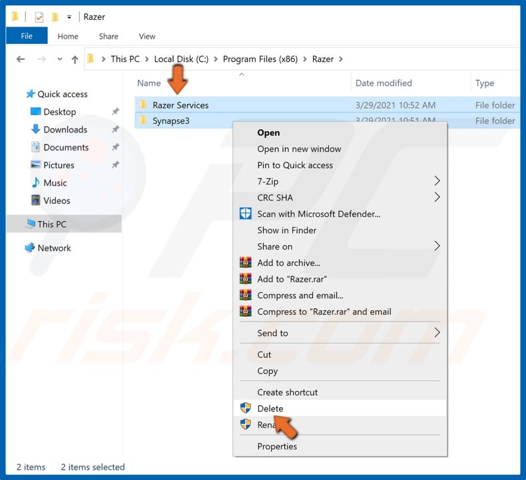Choose Properties from context menu
Screen dimensions: 526x480
(340, 447)
